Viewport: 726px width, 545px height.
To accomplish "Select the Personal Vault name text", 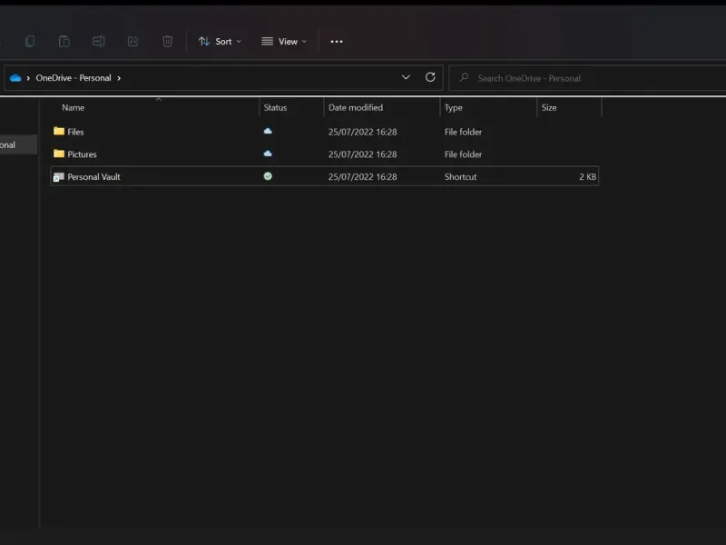I will click(93, 176).
